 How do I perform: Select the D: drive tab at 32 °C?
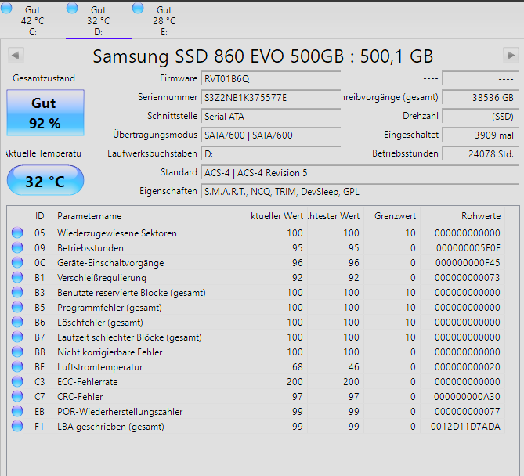(98, 20)
